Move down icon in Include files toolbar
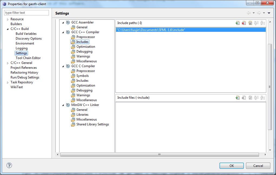This screenshot has height=175, width=276. [x=262, y=98]
